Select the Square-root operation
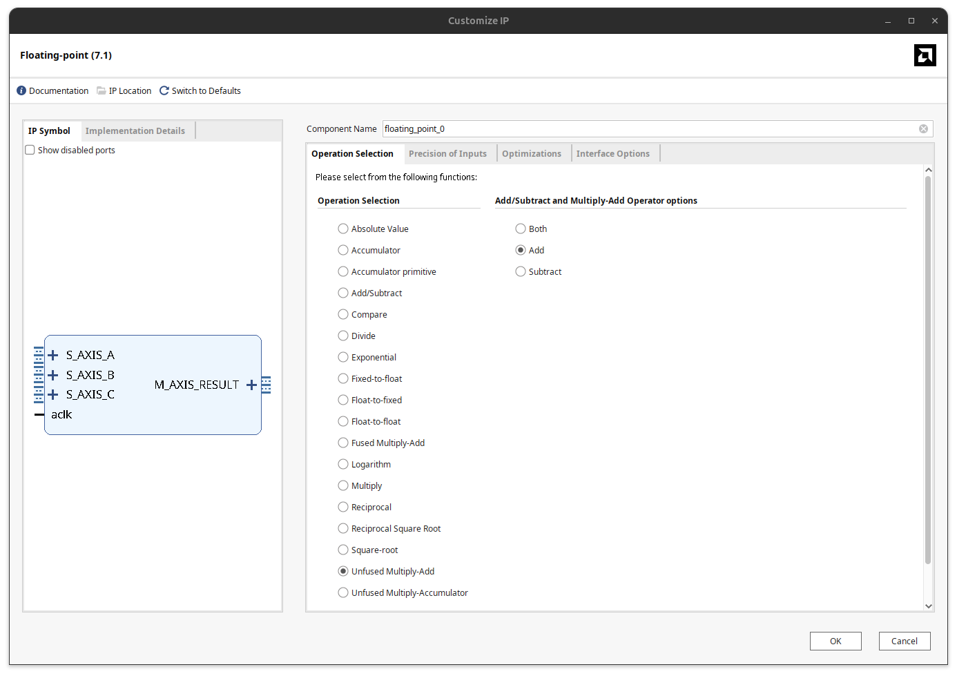 pos(343,550)
